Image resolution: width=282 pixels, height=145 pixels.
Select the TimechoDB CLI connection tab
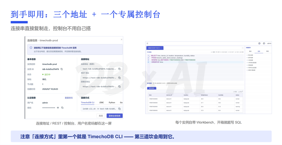click(x=87, y=102)
